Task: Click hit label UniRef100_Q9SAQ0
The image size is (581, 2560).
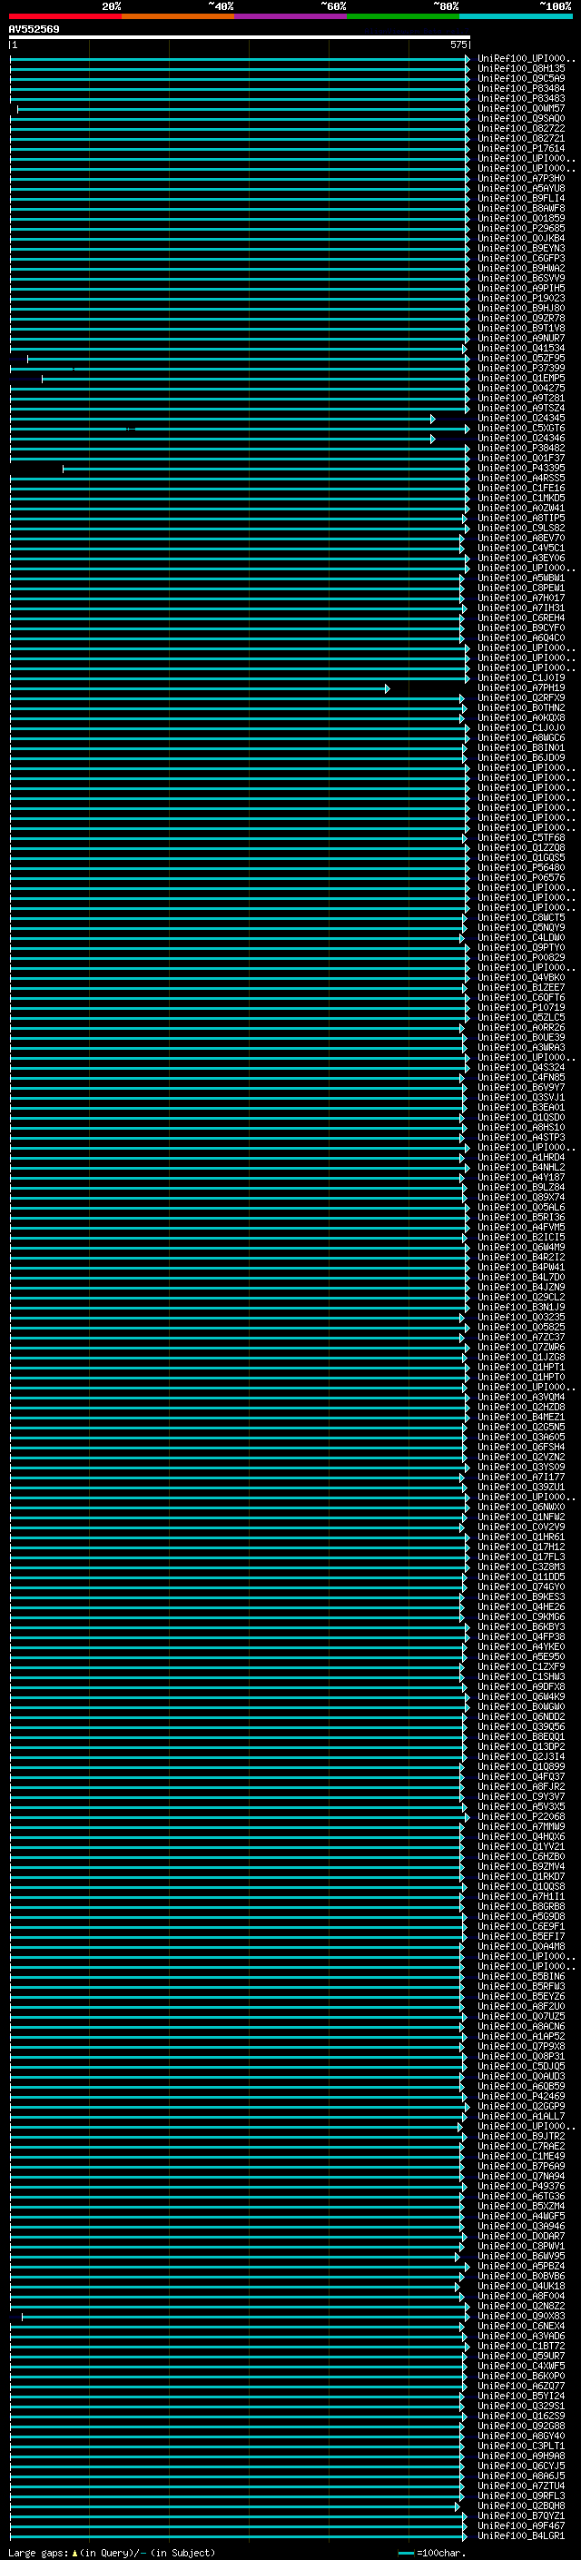Action: click(x=521, y=119)
